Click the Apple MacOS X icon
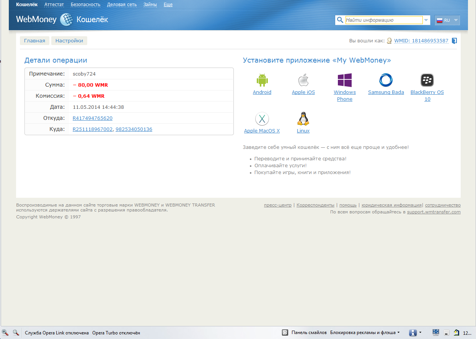Screen dimensions: 476x339 262,119
